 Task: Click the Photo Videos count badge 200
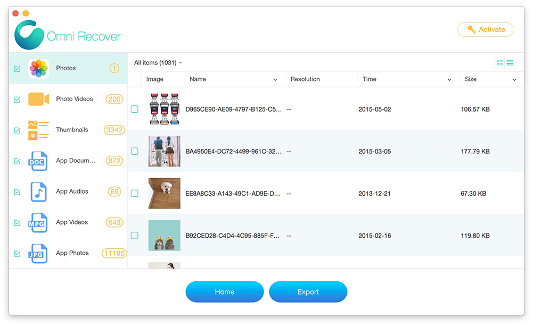(x=114, y=99)
